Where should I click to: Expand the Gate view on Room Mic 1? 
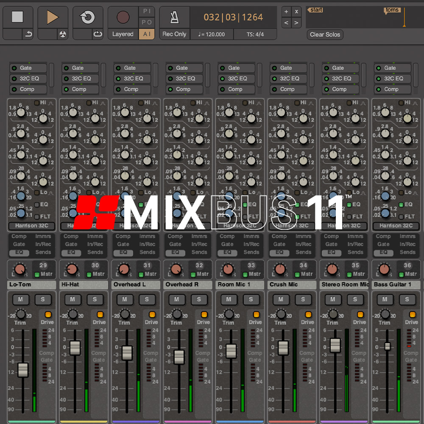click(226, 244)
